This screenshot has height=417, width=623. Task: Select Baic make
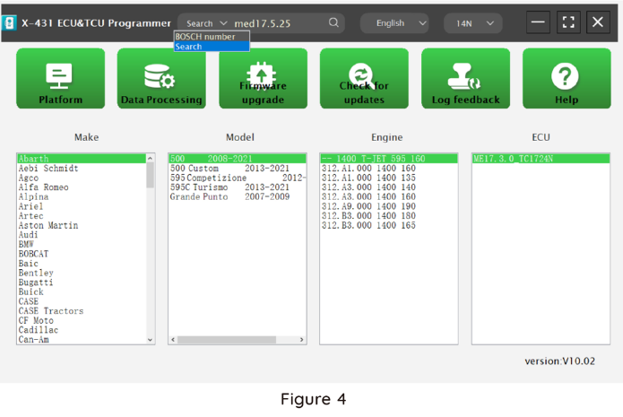tap(82, 264)
